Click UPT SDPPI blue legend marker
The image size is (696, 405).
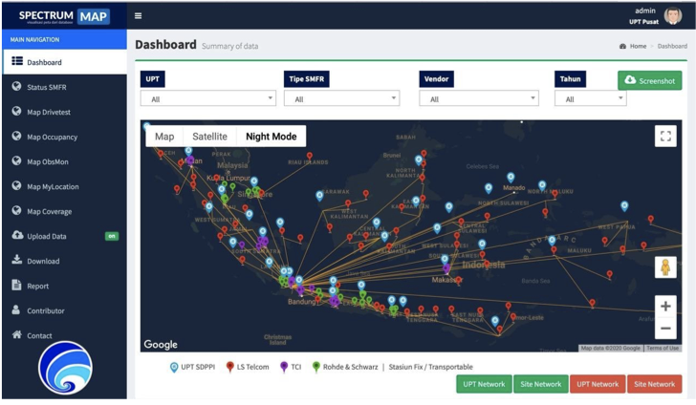click(174, 367)
